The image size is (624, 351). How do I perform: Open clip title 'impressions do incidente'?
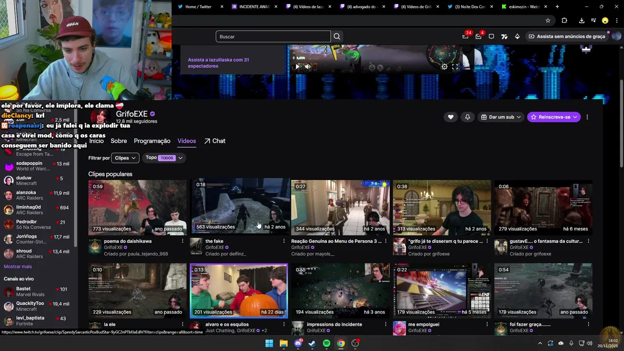tap(334, 324)
